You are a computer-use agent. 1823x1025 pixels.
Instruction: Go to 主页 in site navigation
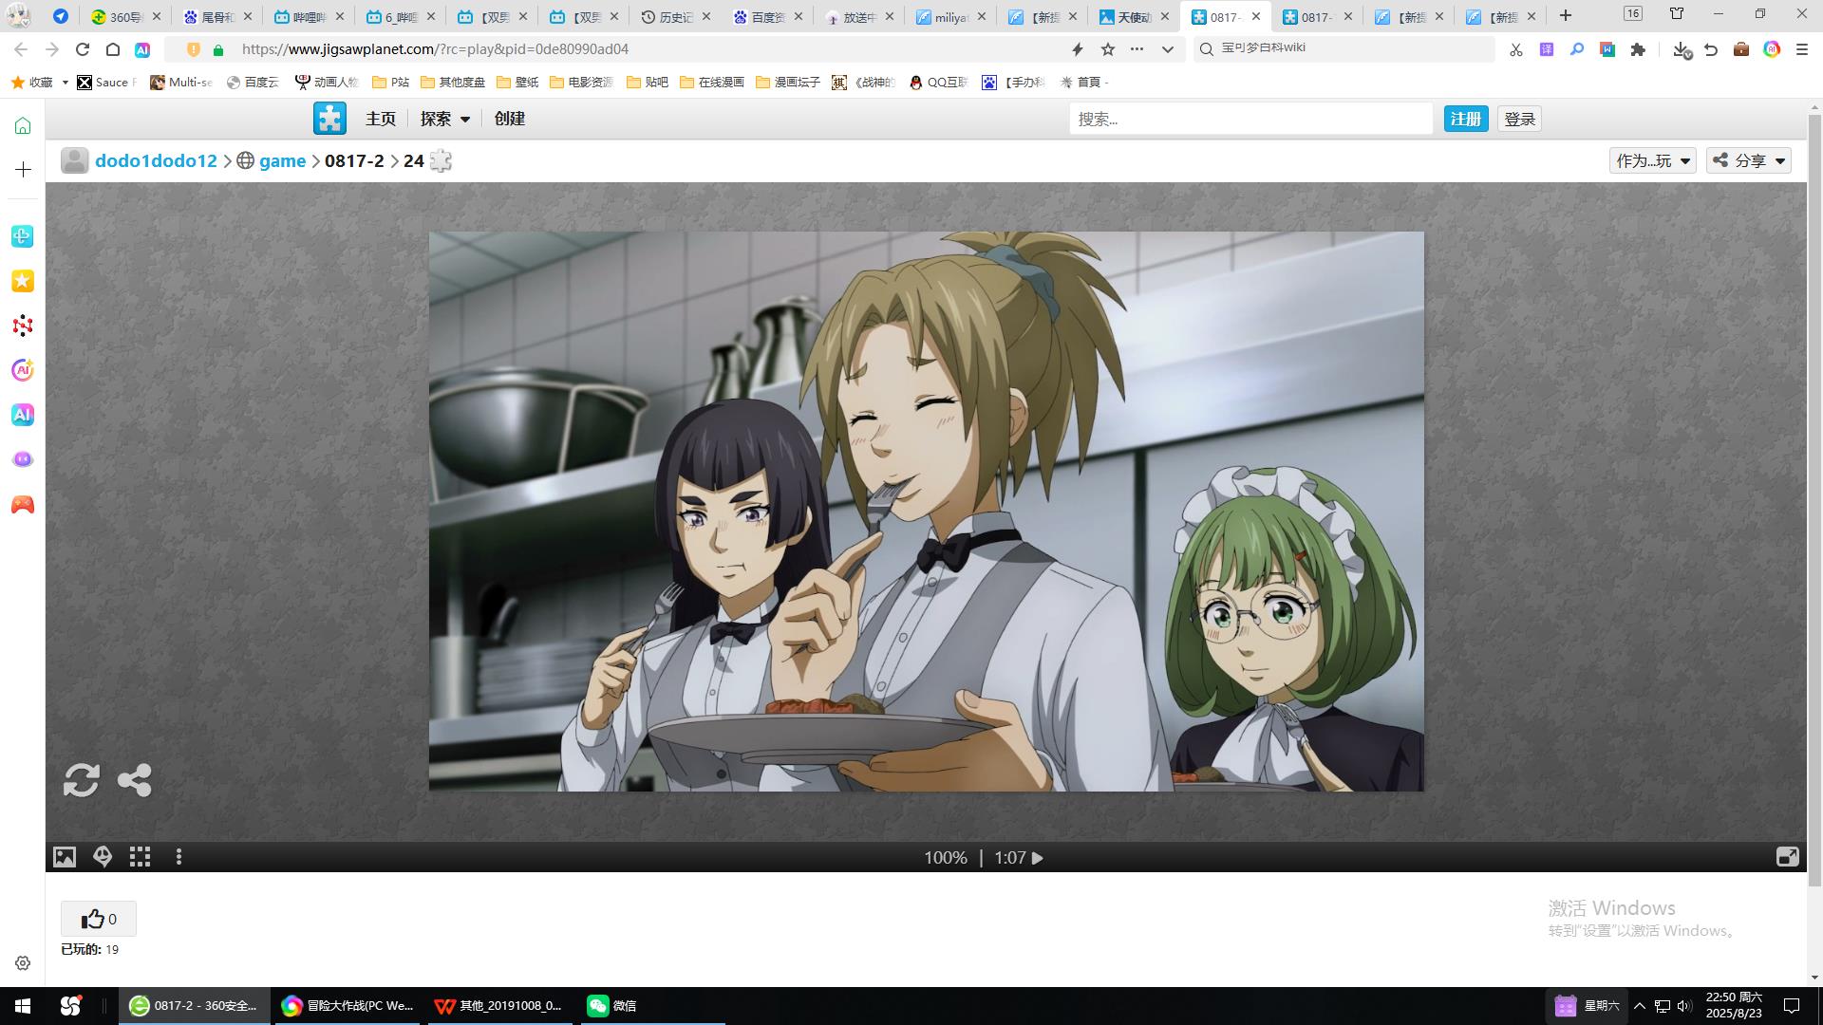pyautogui.click(x=381, y=119)
